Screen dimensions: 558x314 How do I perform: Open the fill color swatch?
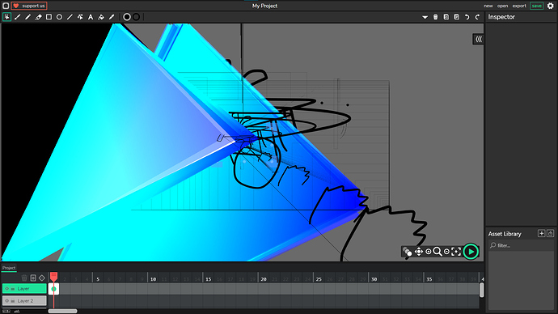[x=127, y=17]
